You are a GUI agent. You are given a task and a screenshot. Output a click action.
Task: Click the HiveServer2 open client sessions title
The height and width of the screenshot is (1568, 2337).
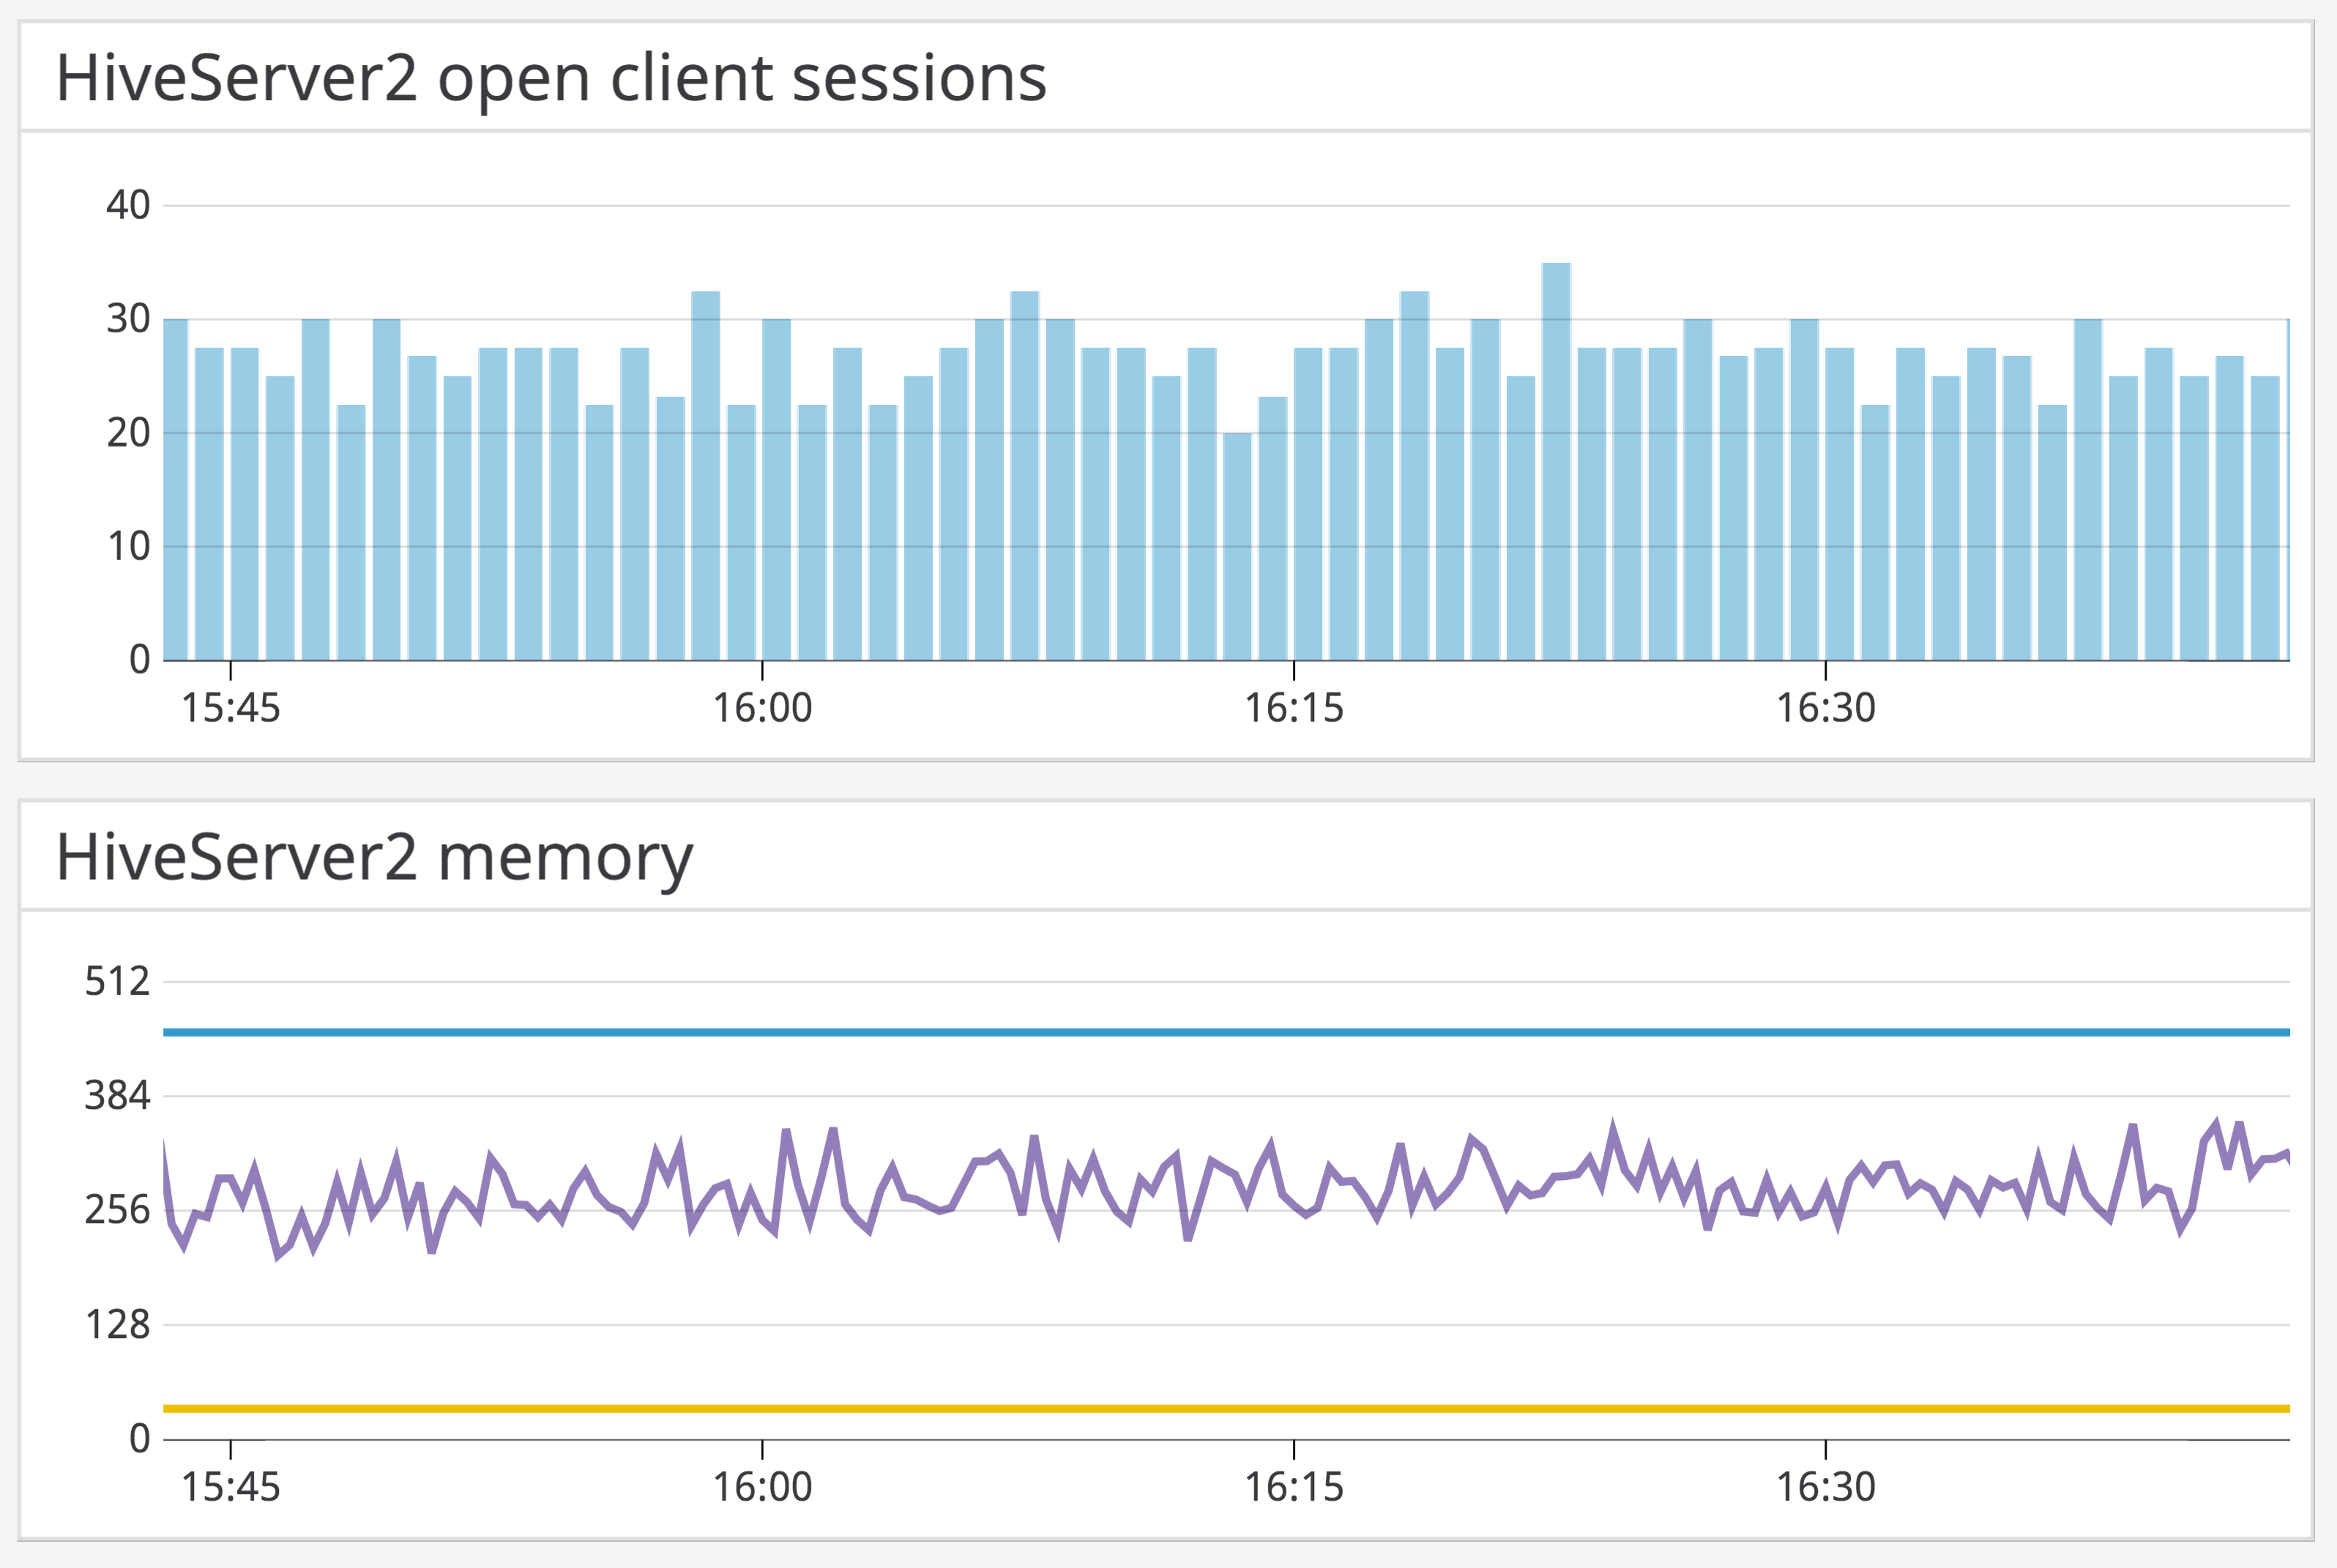click(551, 78)
